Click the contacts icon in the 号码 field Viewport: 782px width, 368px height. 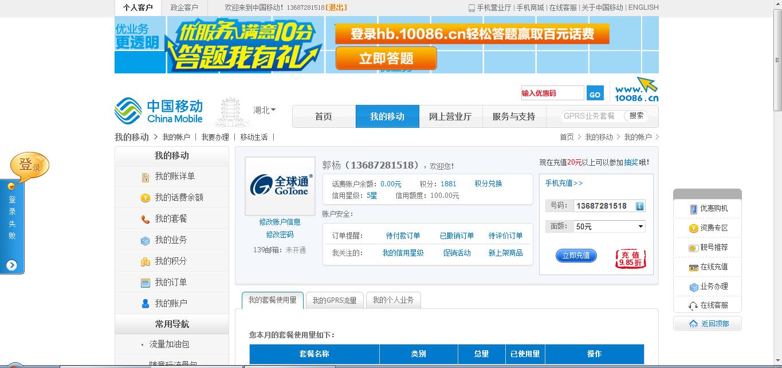point(640,206)
